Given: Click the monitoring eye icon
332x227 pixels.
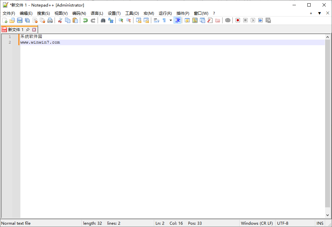Looking at the screenshot, I should (x=228, y=20).
